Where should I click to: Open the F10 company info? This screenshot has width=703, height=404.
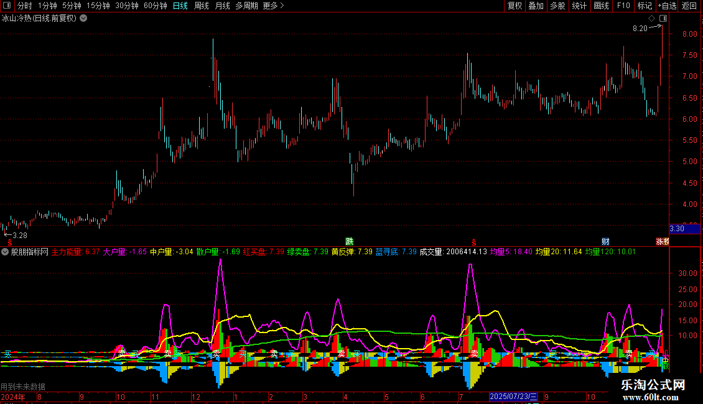[x=623, y=6]
